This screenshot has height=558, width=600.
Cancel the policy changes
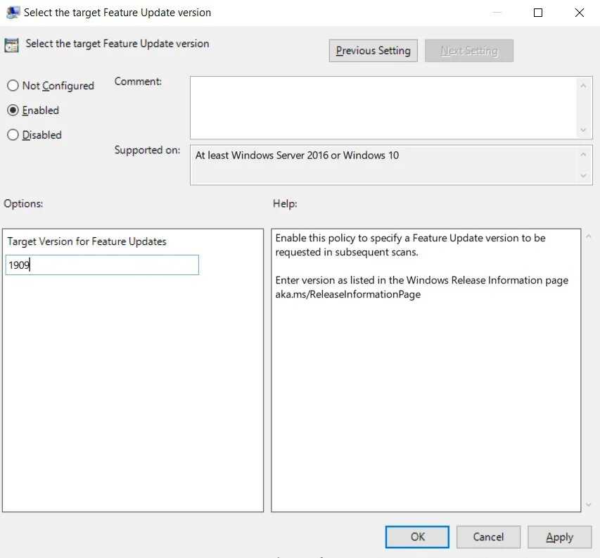488,537
